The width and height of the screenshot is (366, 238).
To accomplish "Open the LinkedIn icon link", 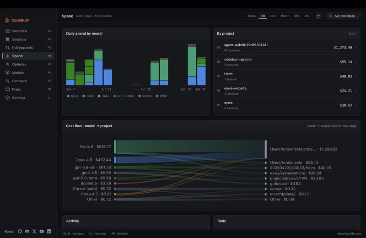I will pos(49,232).
